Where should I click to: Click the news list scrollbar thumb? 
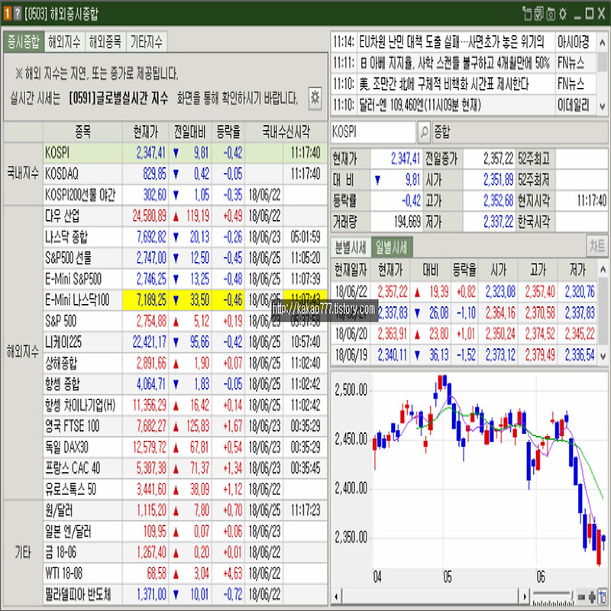click(x=603, y=63)
